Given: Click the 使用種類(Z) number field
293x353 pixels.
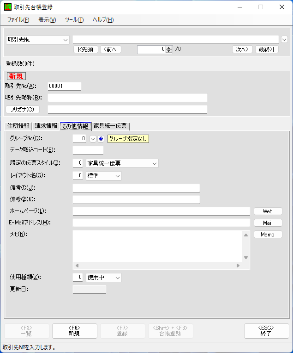Looking at the screenshot, I should point(78,278).
